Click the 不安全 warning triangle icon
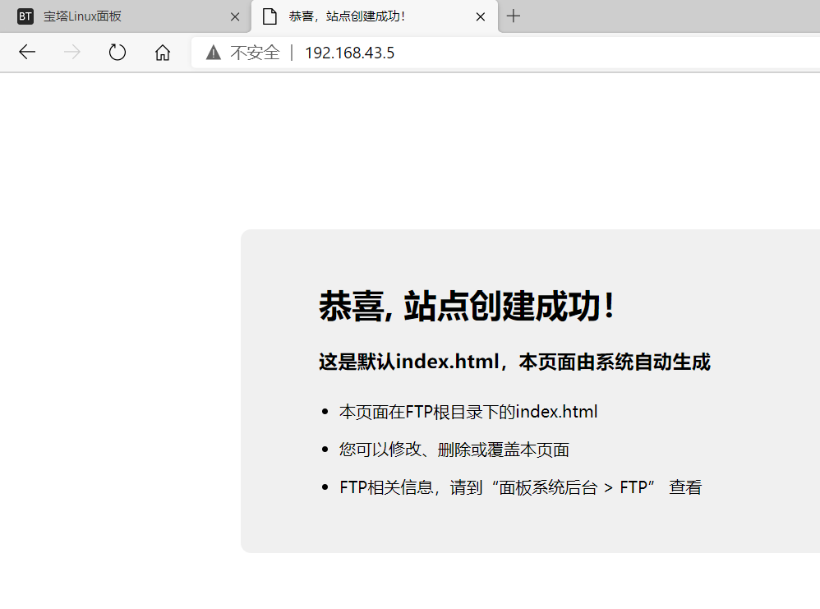 (x=214, y=53)
